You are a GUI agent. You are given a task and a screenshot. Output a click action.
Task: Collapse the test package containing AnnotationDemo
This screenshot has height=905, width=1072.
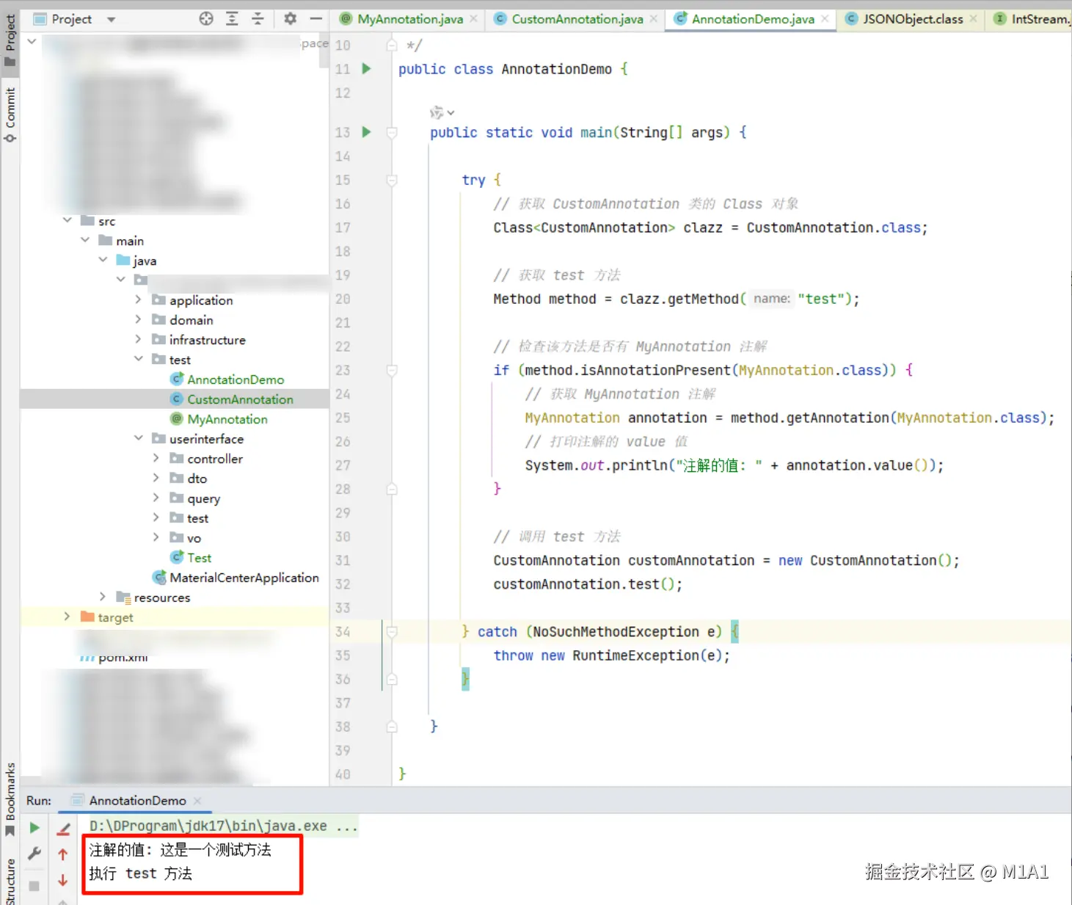(138, 359)
